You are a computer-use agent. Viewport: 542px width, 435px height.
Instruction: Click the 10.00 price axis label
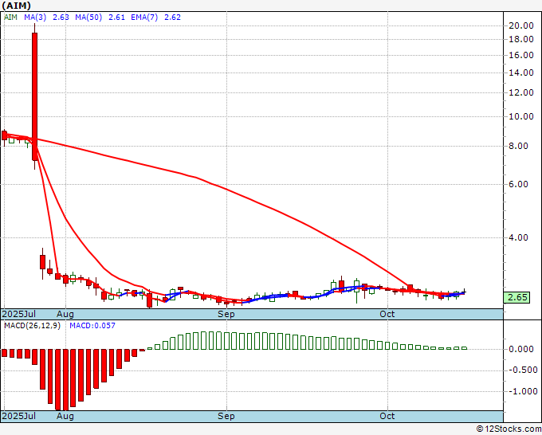(521, 116)
